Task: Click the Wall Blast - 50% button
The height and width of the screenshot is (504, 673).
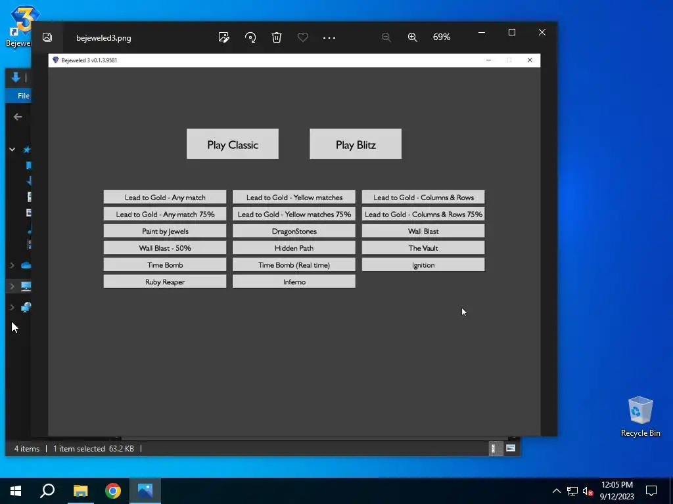Action: (x=165, y=247)
